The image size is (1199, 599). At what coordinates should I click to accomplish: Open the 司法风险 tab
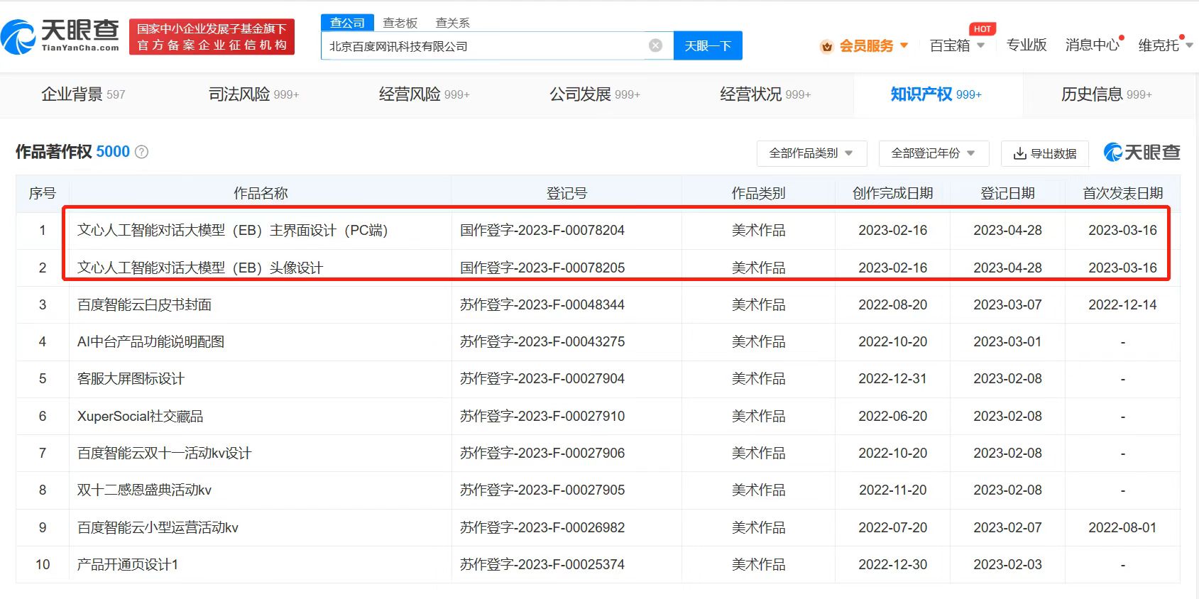[x=253, y=94]
